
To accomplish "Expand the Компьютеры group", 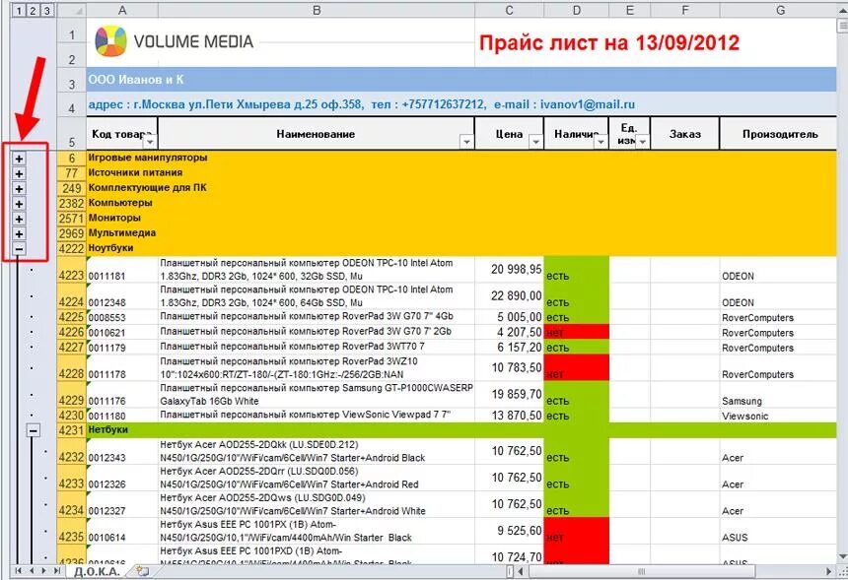I will pyautogui.click(x=19, y=204).
